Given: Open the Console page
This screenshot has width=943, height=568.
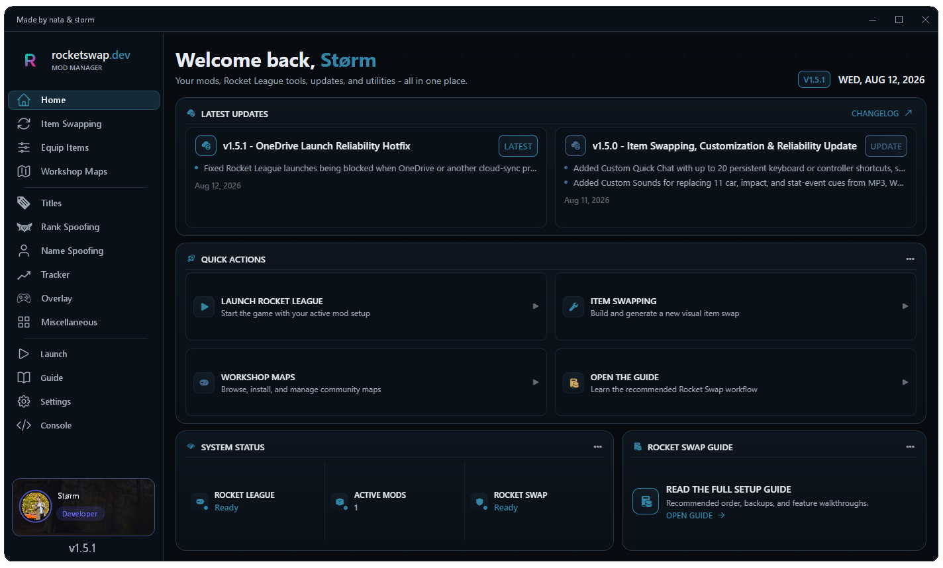Looking at the screenshot, I should tap(83, 425).
